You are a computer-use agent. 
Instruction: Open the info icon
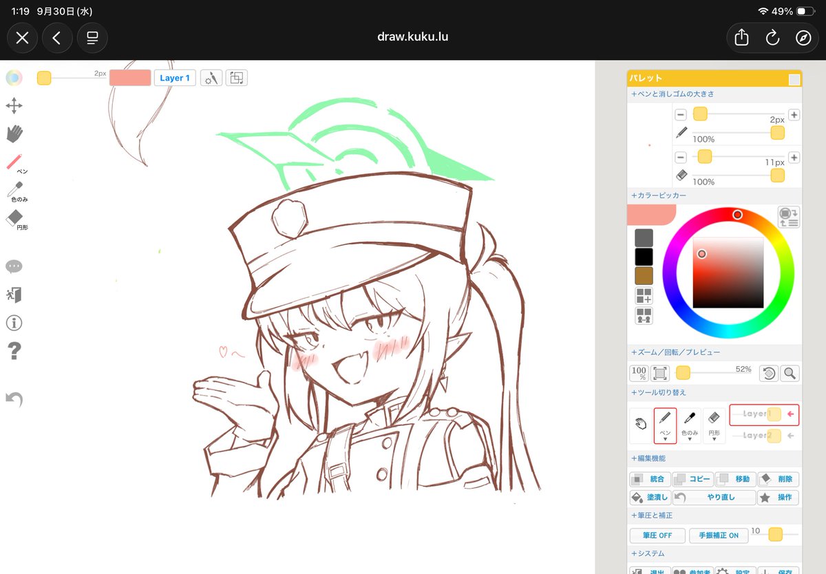click(x=14, y=323)
